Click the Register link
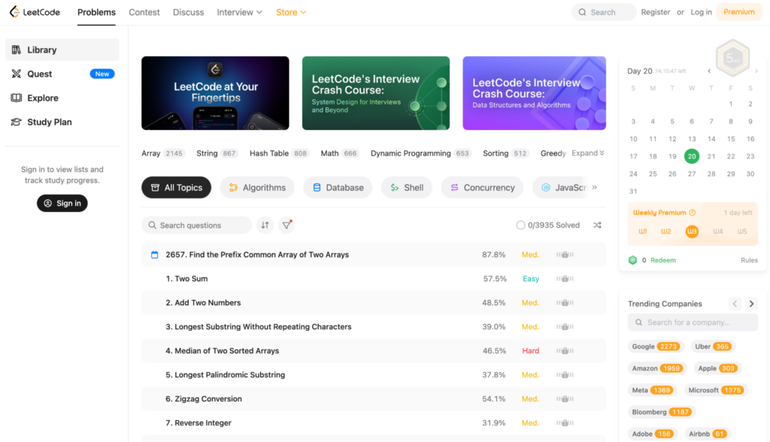Screen dimensions: 770x442 (655, 12)
